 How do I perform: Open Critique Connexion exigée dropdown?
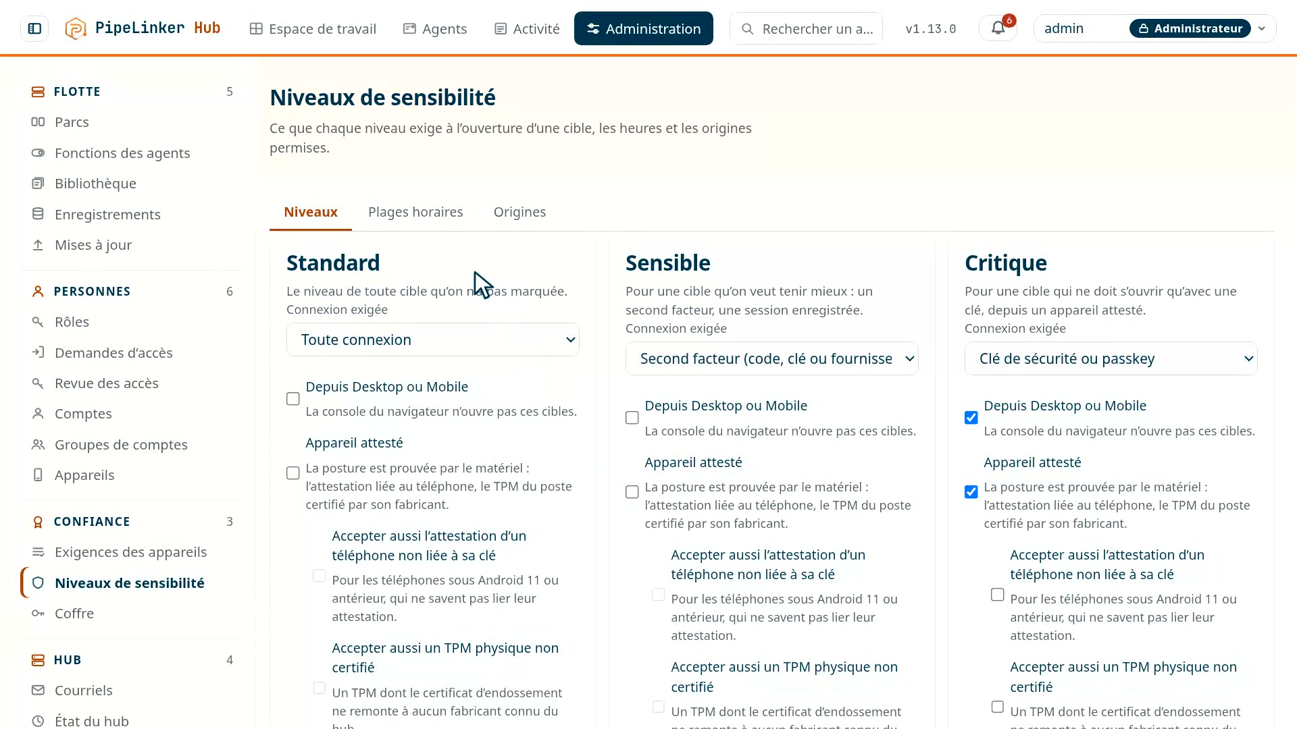1111,358
